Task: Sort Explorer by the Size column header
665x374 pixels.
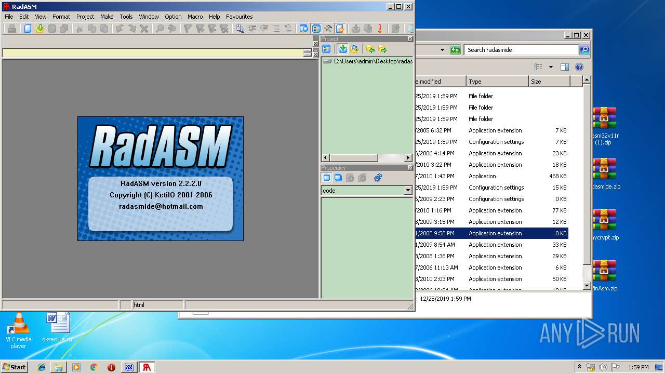Action: coord(549,82)
